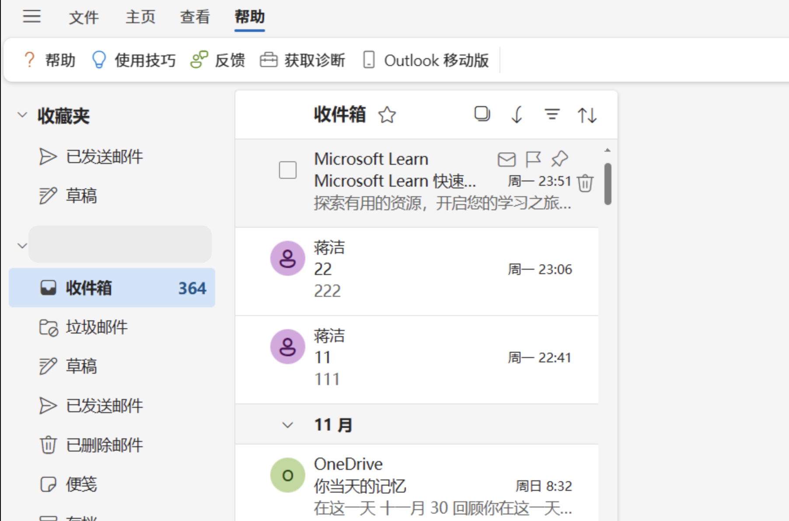
Task: Open the message filter icon
Action: [552, 115]
